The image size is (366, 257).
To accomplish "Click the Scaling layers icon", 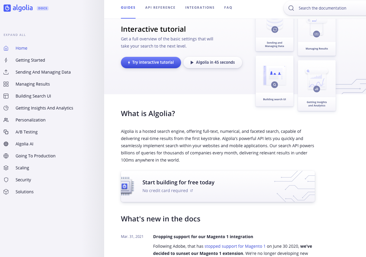I will [x=6, y=168].
